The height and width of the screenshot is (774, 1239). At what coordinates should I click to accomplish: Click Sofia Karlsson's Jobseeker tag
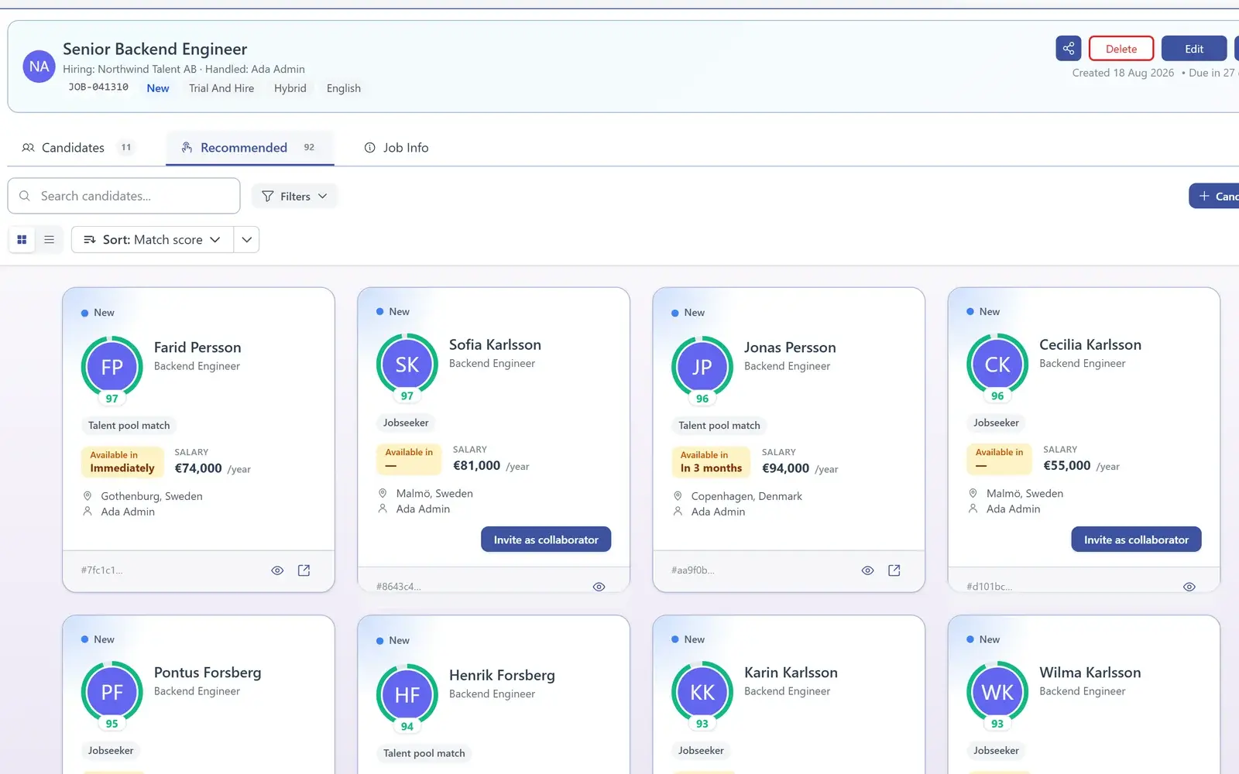[x=406, y=423]
